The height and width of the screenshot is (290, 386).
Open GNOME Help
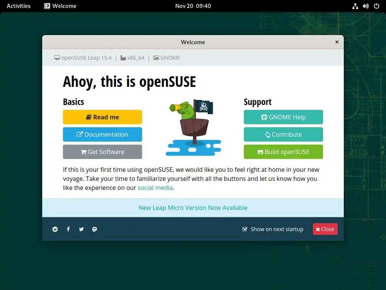(283, 117)
